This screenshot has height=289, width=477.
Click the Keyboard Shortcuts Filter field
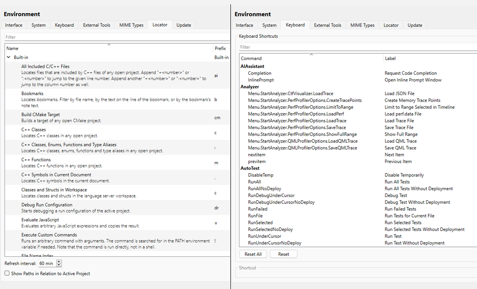point(356,47)
